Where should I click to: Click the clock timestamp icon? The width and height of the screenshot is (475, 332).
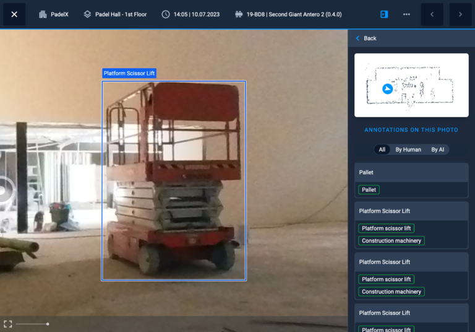166,14
